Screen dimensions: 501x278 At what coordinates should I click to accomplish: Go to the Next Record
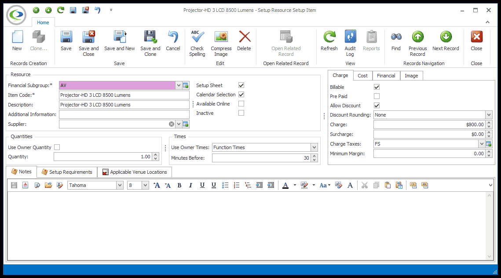click(x=446, y=37)
